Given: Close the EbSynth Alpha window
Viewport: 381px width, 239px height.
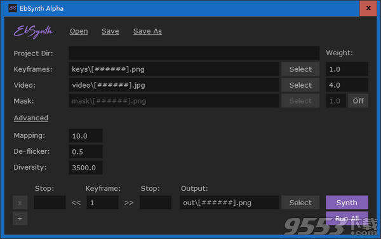Looking at the screenshot, I should 368,8.
